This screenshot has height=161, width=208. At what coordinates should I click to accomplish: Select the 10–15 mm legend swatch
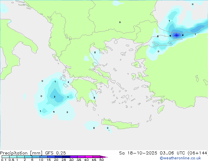pyautogui.click(x=43, y=157)
